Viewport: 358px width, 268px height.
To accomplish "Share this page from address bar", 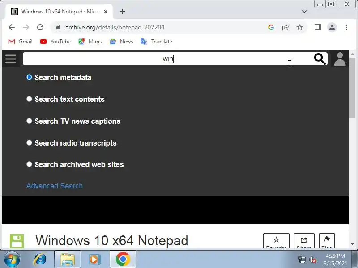I will [x=286, y=27].
